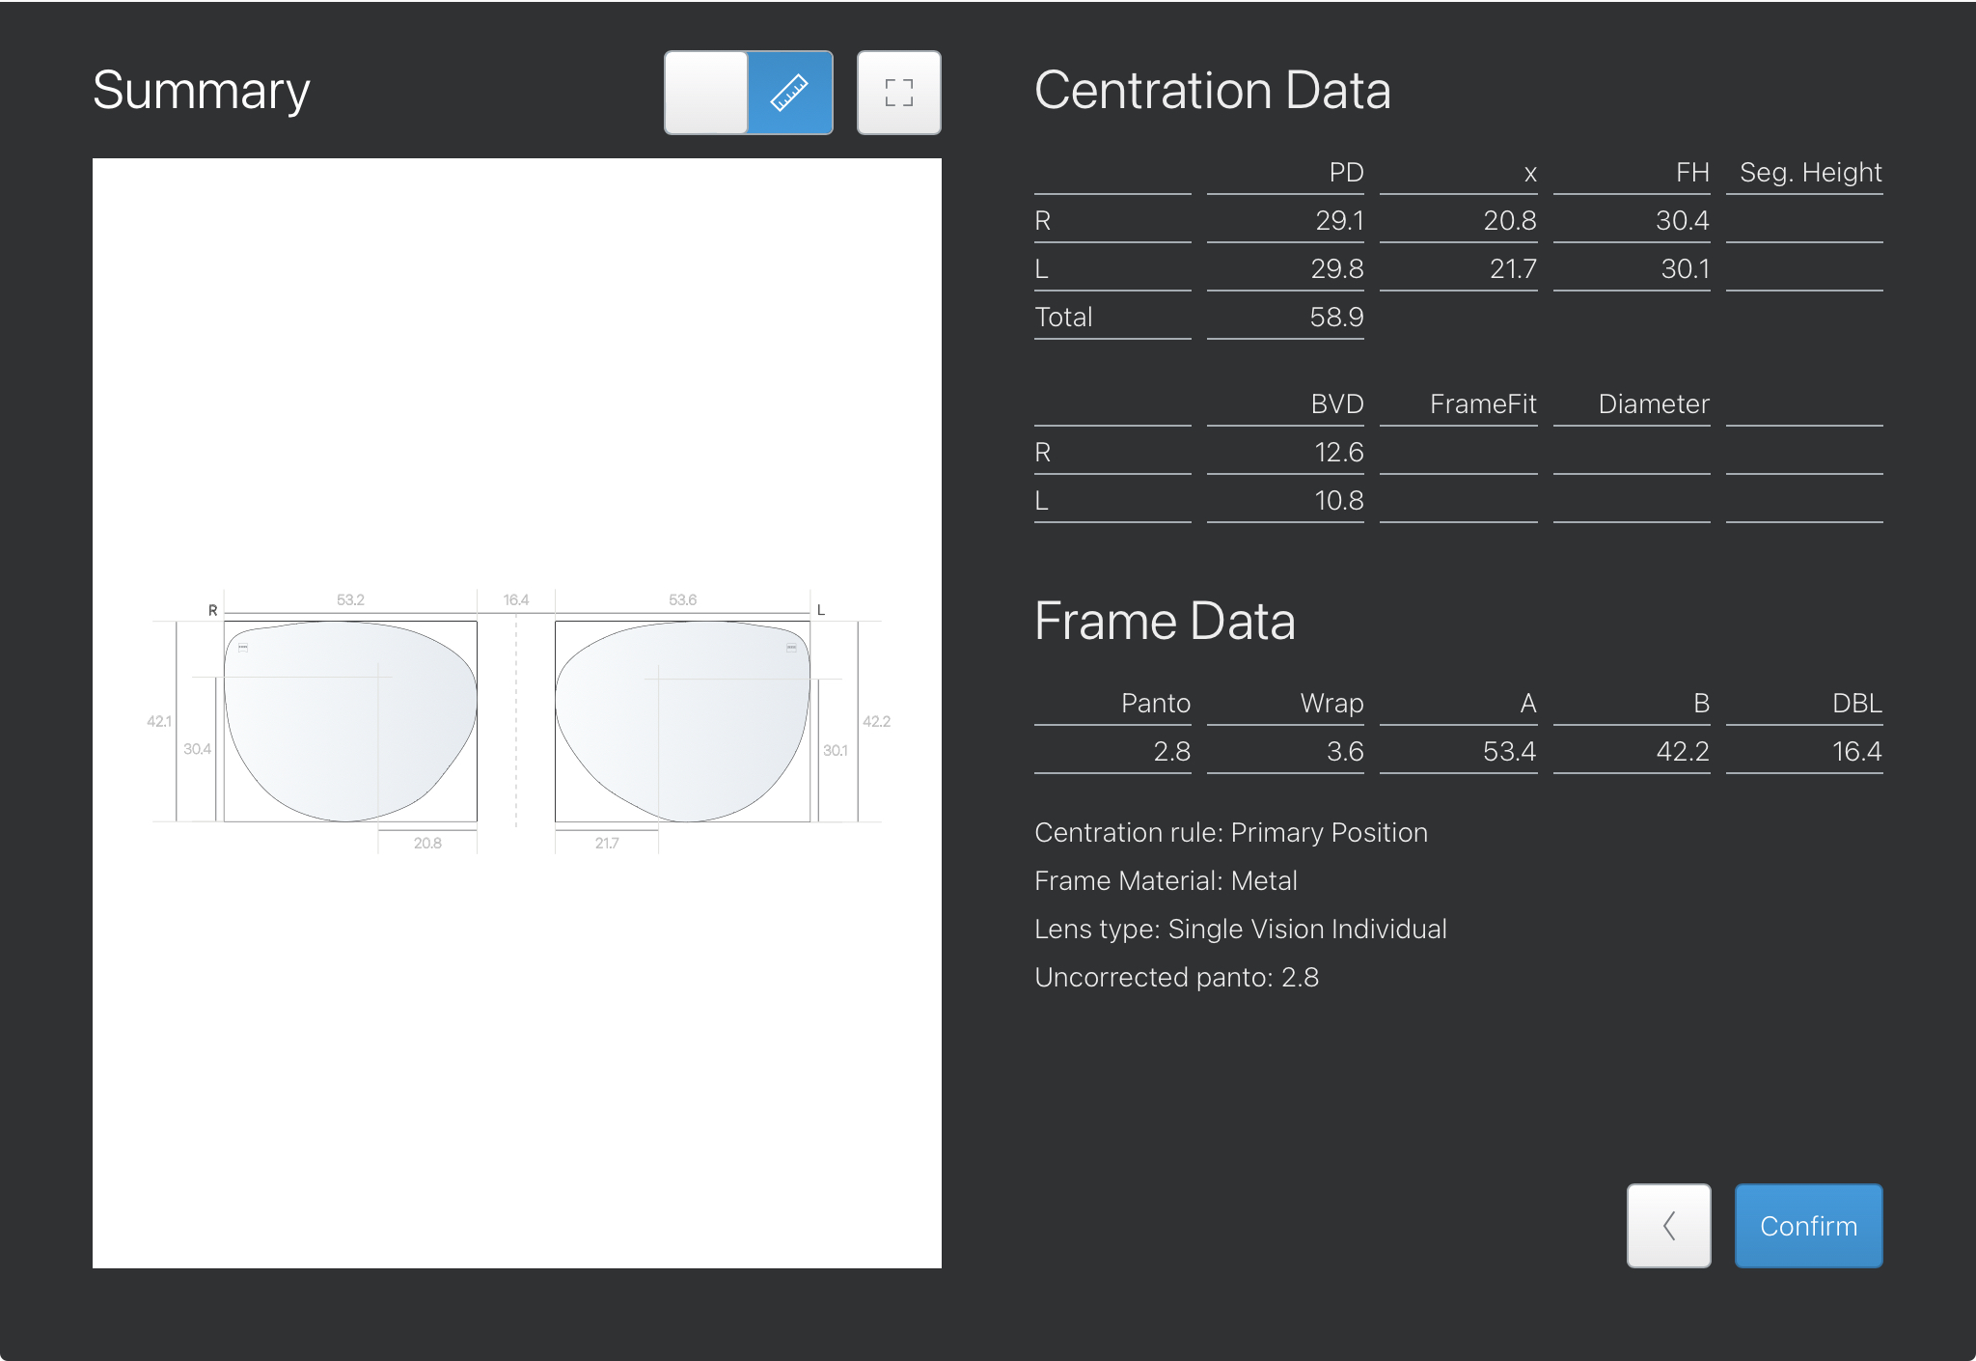The image size is (1976, 1361).
Task: Open fullscreen view of lens diagram
Action: point(898,93)
